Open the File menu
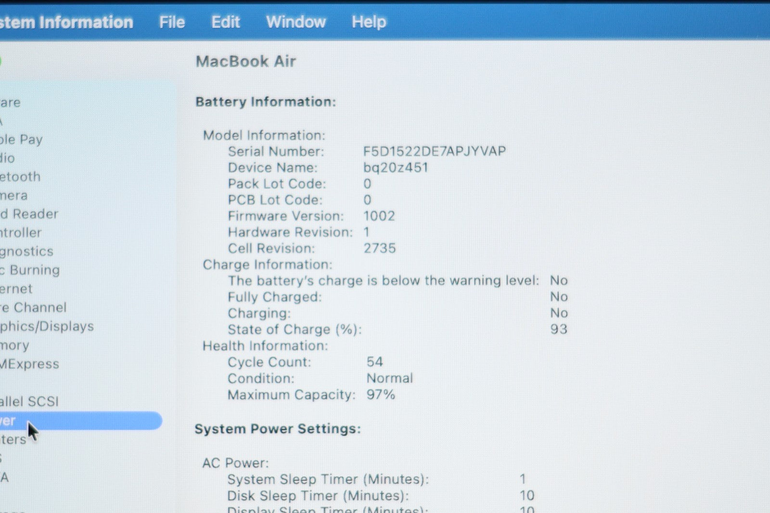 172,22
